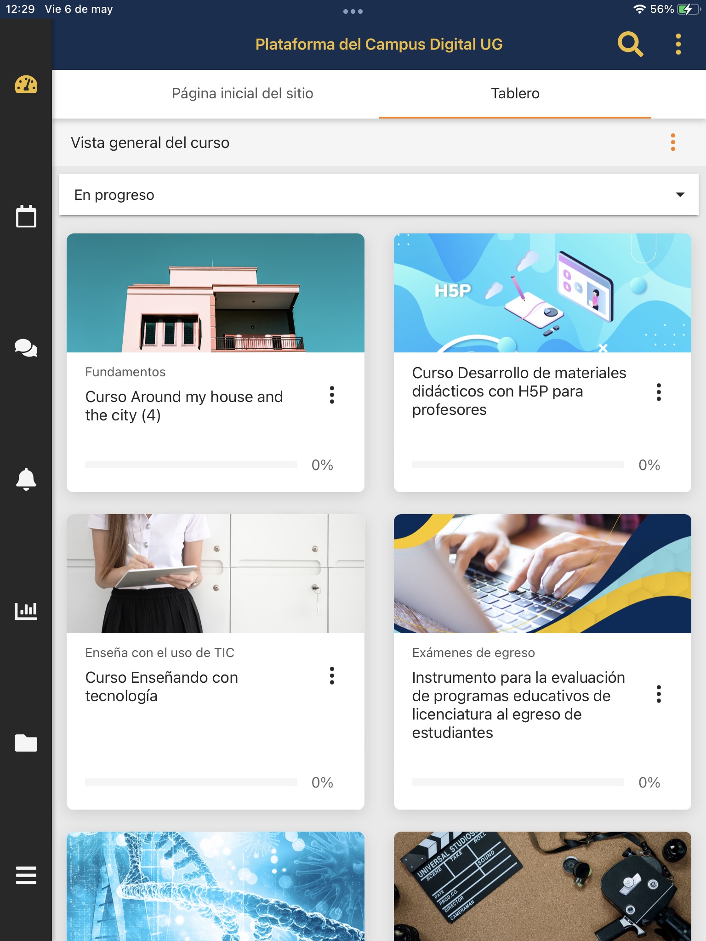Open the hamburger more menu icon

pyautogui.click(x=26, y=875)
